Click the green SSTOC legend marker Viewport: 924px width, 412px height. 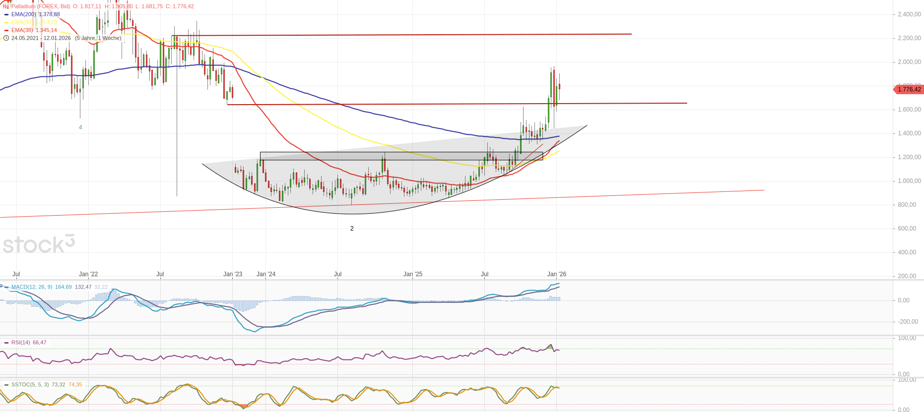click(6, 385)
